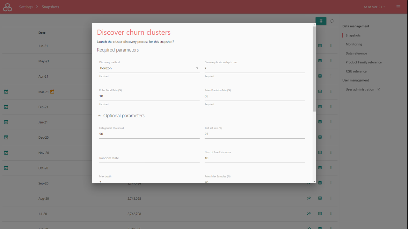Click the 2,742,708 value in the Jul-20 row

134,214
